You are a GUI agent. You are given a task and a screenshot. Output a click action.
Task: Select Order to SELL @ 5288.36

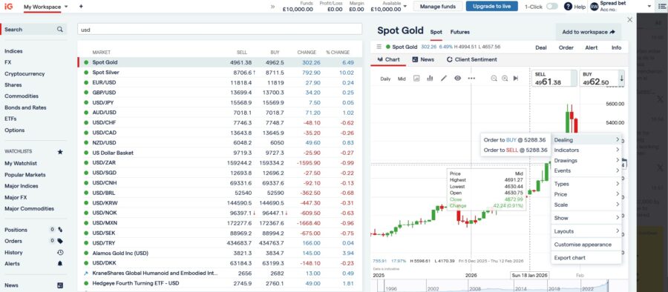click(x=516, y=150)
